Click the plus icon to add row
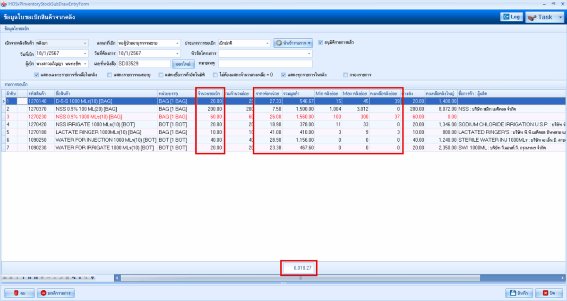 pos(42,278)
